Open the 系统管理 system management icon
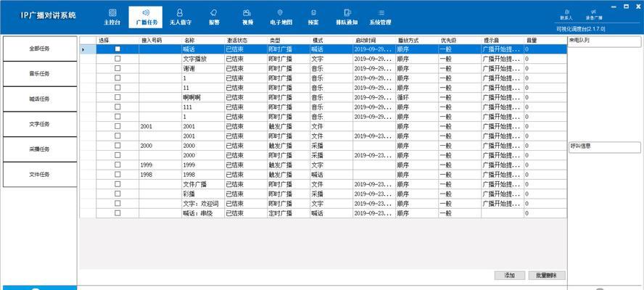The height and width of the screenshot is (290, 644). pyautogui.click(x=380, y=17)
